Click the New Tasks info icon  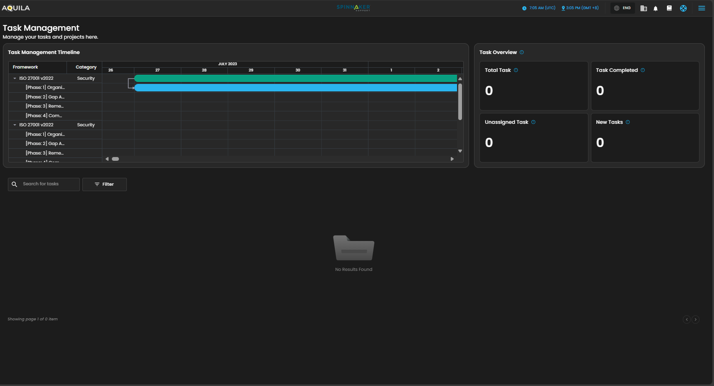(628, 122)
